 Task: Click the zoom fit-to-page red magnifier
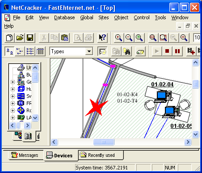click(x=184, y=38)
